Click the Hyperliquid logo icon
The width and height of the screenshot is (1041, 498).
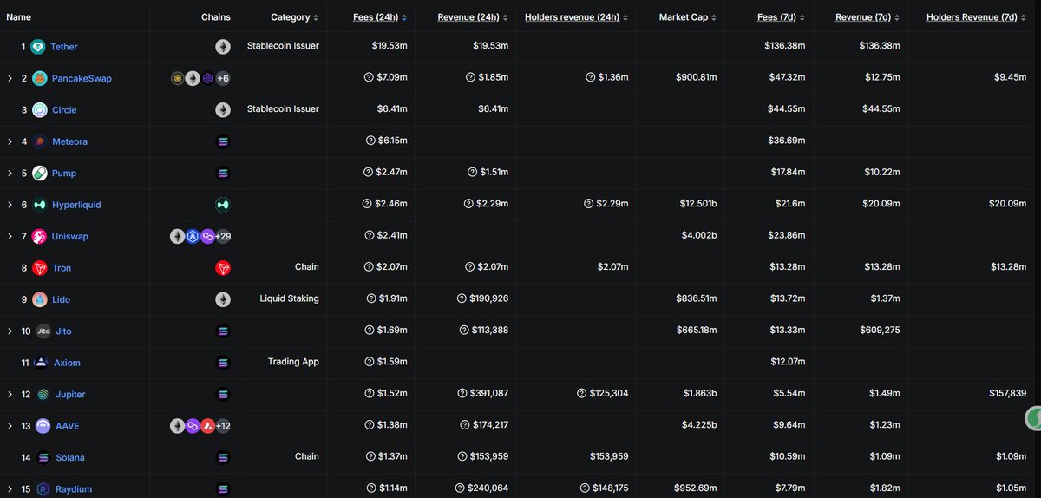pos(40,205)
